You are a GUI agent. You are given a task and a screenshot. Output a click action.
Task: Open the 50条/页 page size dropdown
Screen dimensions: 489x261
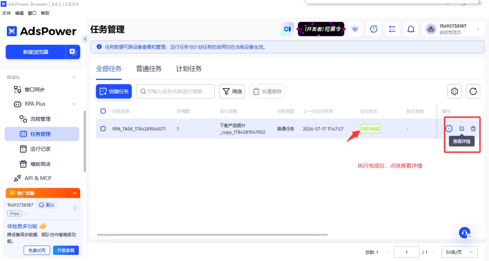(x=460, y=252)
